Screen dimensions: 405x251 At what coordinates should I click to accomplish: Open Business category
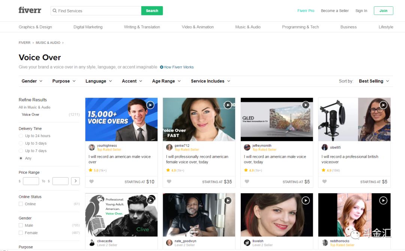click(348, 27)
